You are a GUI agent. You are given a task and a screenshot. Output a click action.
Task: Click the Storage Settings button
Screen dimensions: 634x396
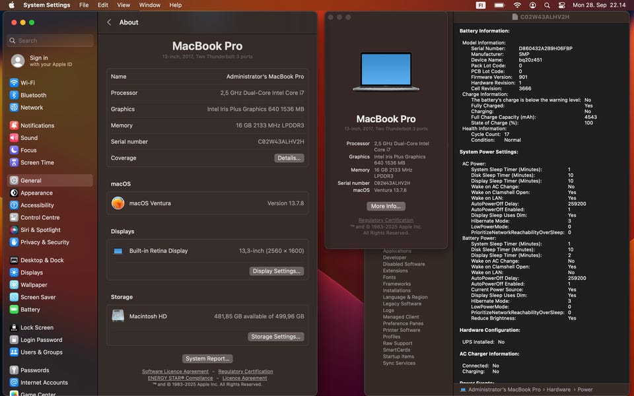[276, 337]
